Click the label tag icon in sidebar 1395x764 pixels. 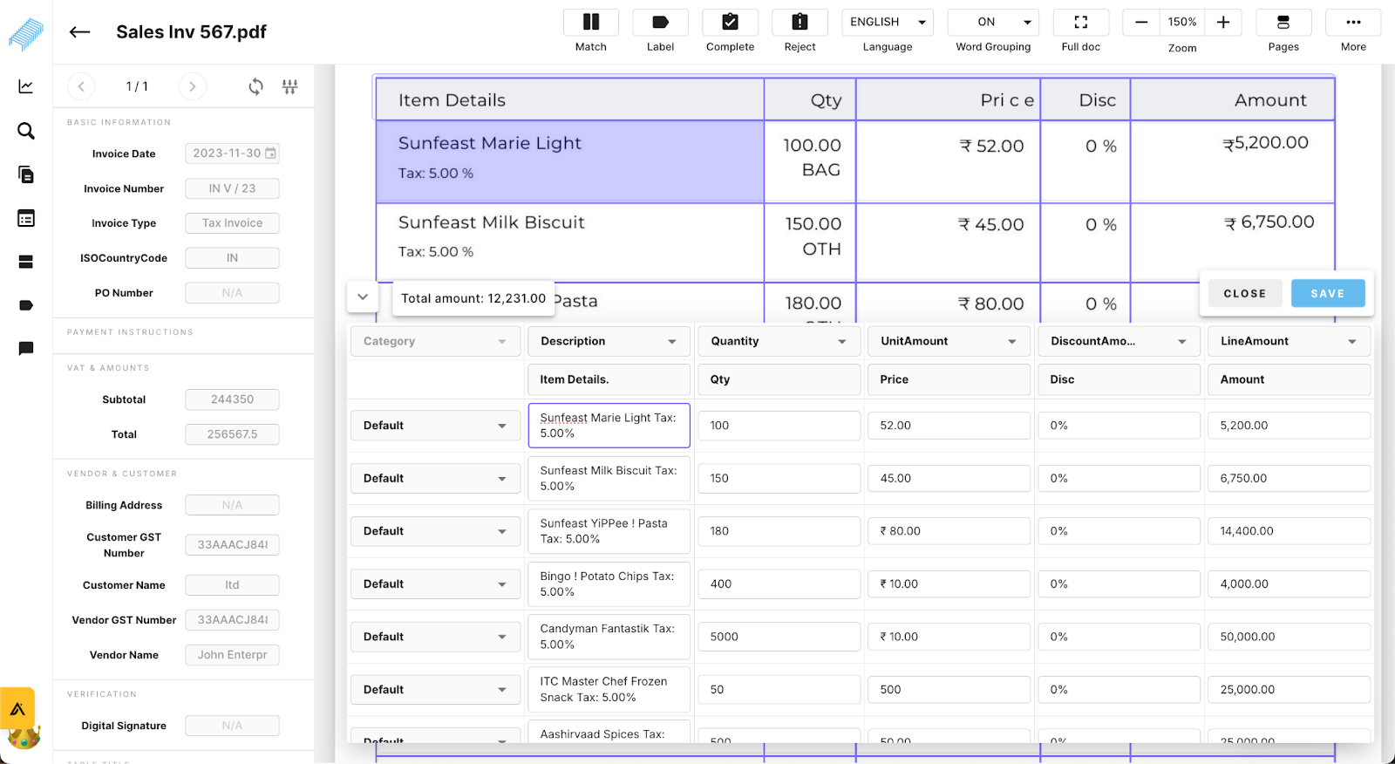26,305
